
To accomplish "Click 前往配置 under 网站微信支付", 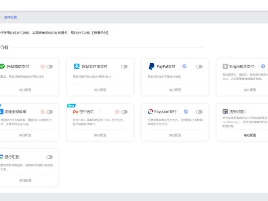I will [25, 90].
